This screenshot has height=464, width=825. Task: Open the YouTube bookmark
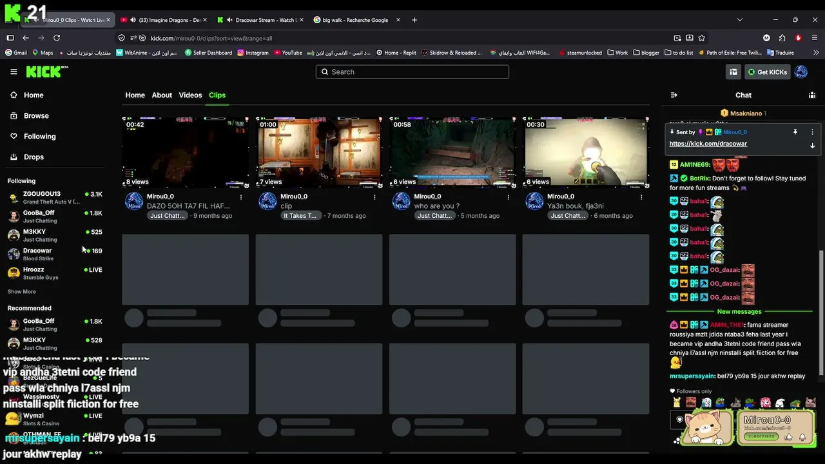287,53
